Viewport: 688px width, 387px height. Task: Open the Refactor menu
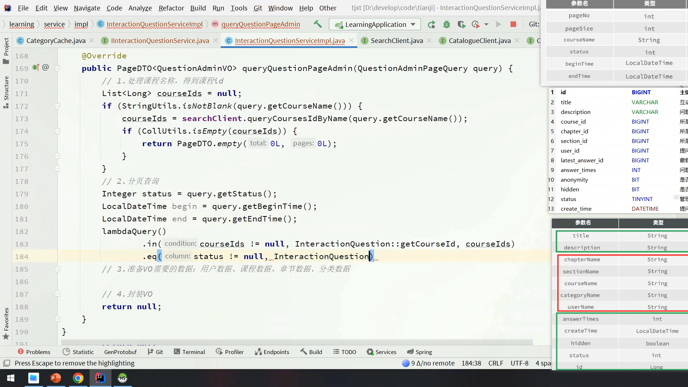pos(171,8)
